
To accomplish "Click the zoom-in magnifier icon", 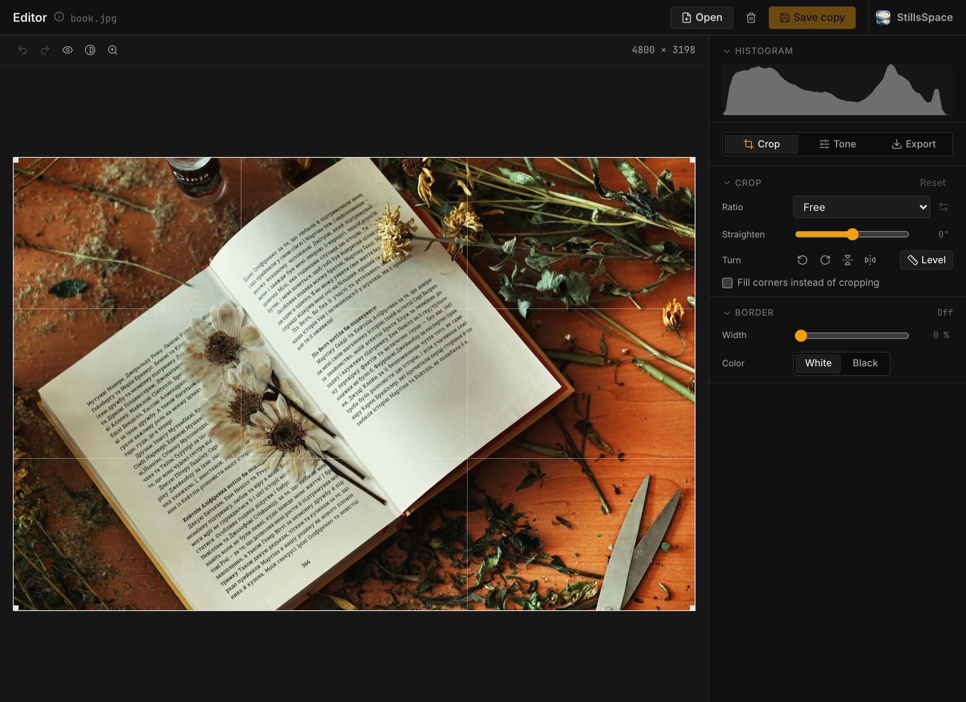I will tap(113, 50).
